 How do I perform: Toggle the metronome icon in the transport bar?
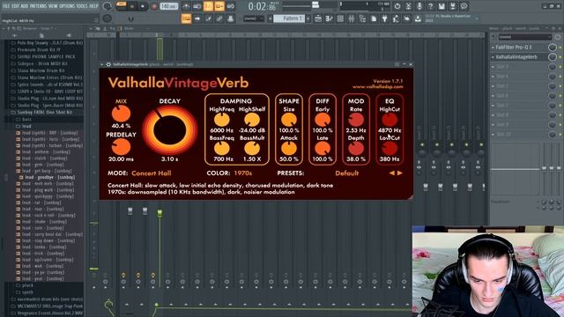[x=186, y=6]
